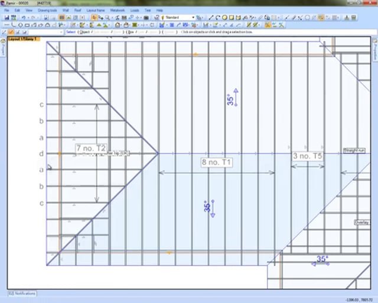
Task: Toggle the highlighted orange icon in second toolbar
Action: click(x=268, y=25)
